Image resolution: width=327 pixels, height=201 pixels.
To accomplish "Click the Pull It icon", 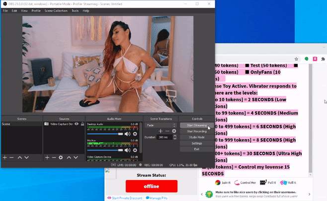I will 263,183.
